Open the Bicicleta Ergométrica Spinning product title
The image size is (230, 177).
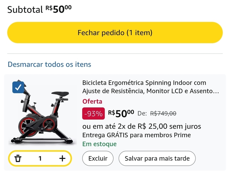click(x=151, y=87)
